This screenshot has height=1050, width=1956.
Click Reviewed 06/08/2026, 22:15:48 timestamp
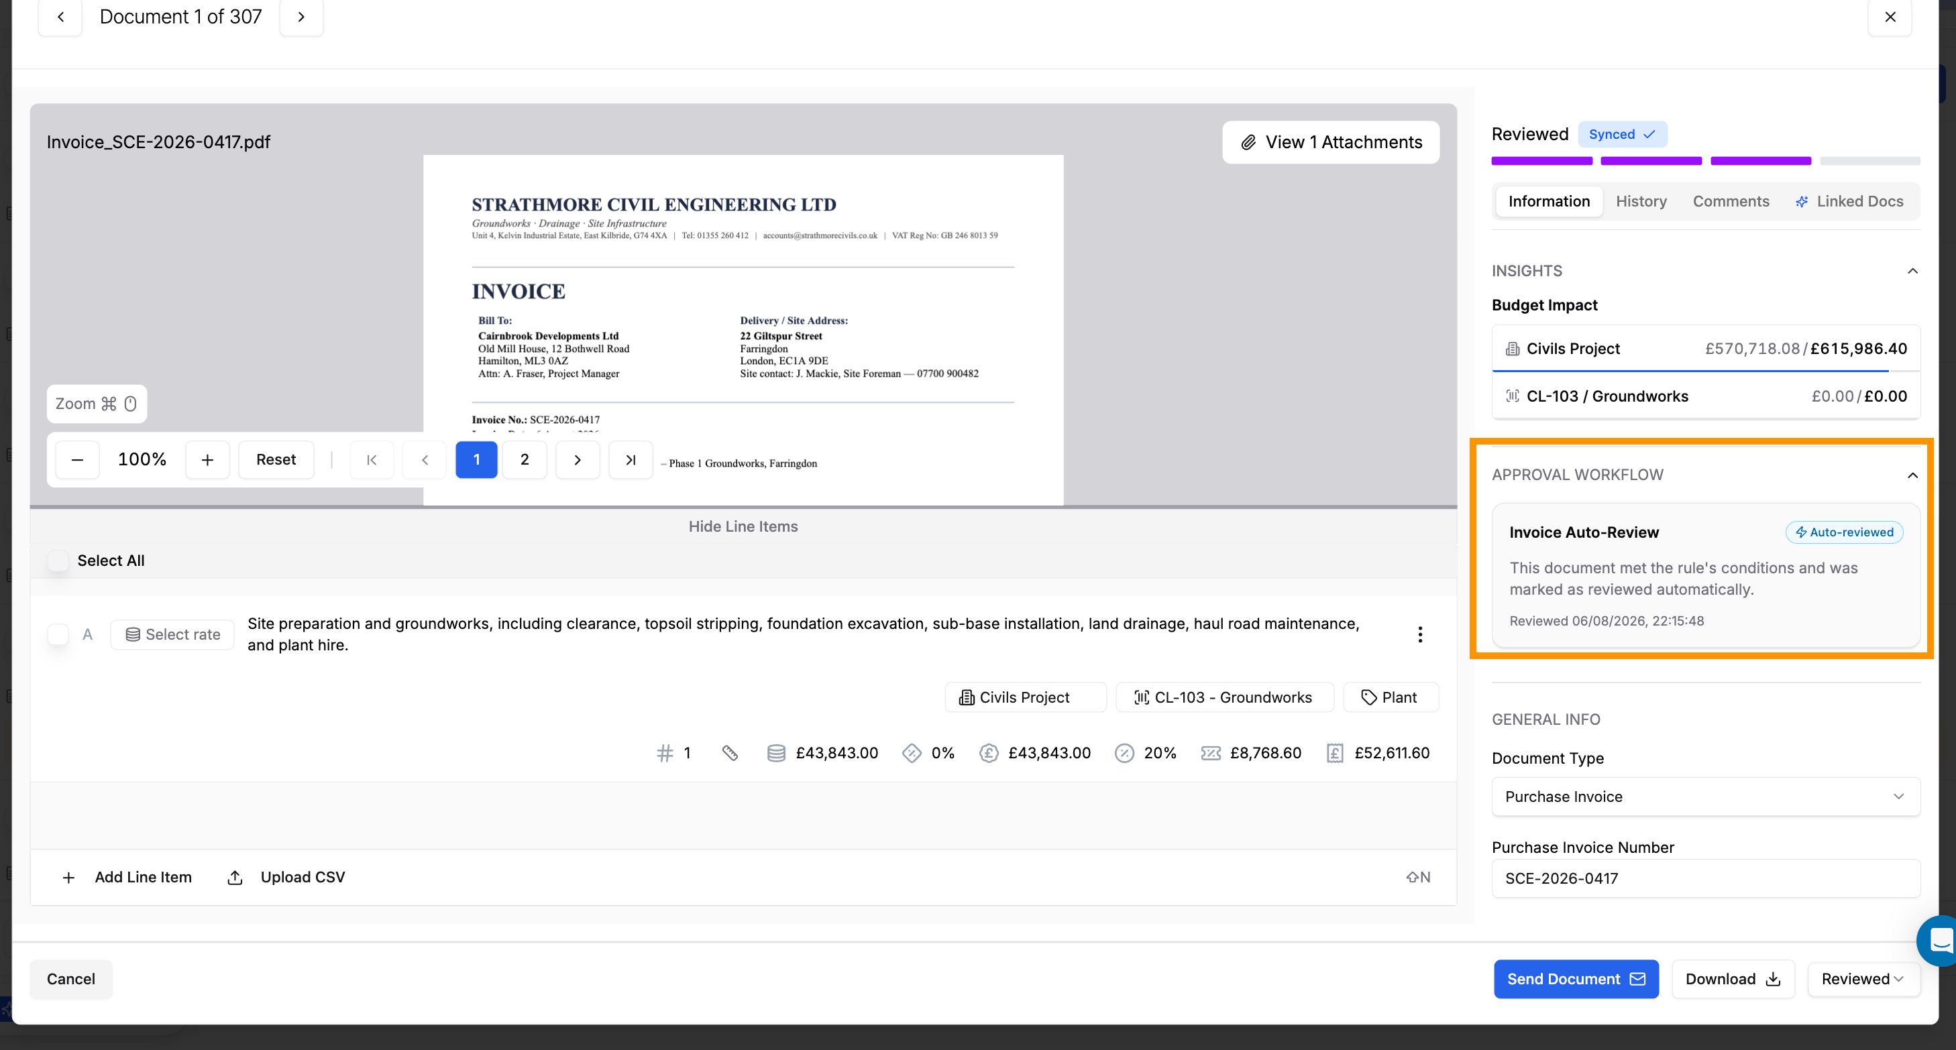(1606, 621)
